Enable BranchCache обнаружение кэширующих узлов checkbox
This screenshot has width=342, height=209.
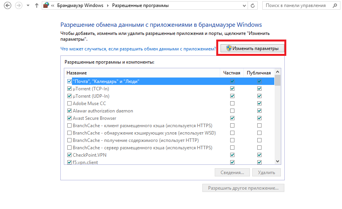coord(69,133)
